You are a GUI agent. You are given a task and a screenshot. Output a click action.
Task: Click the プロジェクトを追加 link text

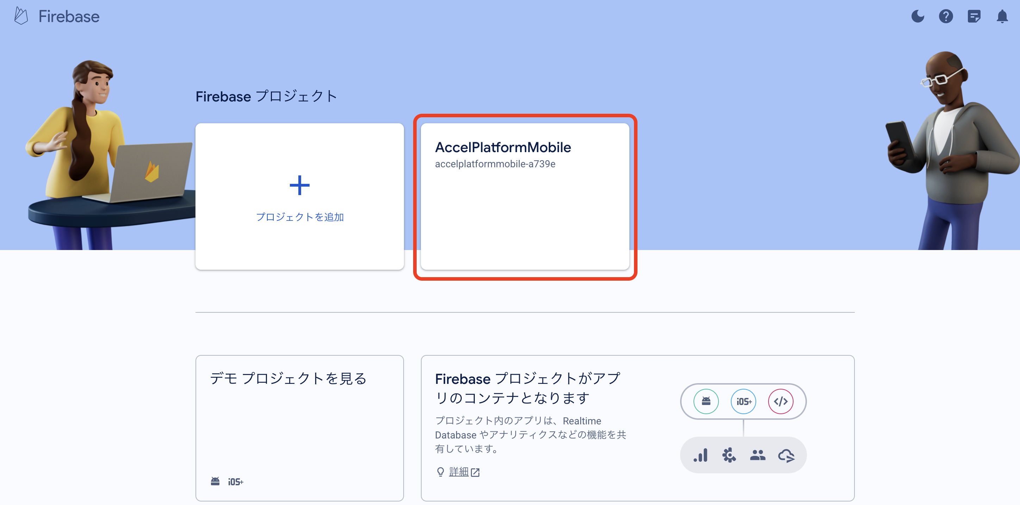[299, 217]
